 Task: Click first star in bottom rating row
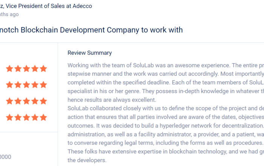click(9, 117)
